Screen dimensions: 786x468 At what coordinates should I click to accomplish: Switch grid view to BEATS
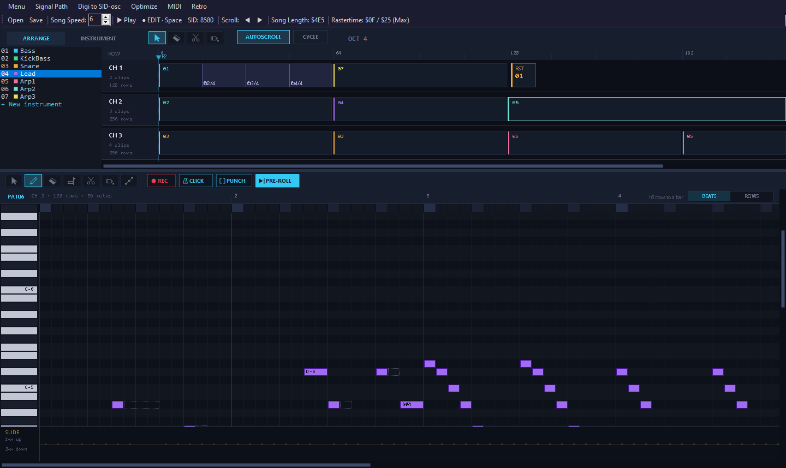(x=709, y=196)
